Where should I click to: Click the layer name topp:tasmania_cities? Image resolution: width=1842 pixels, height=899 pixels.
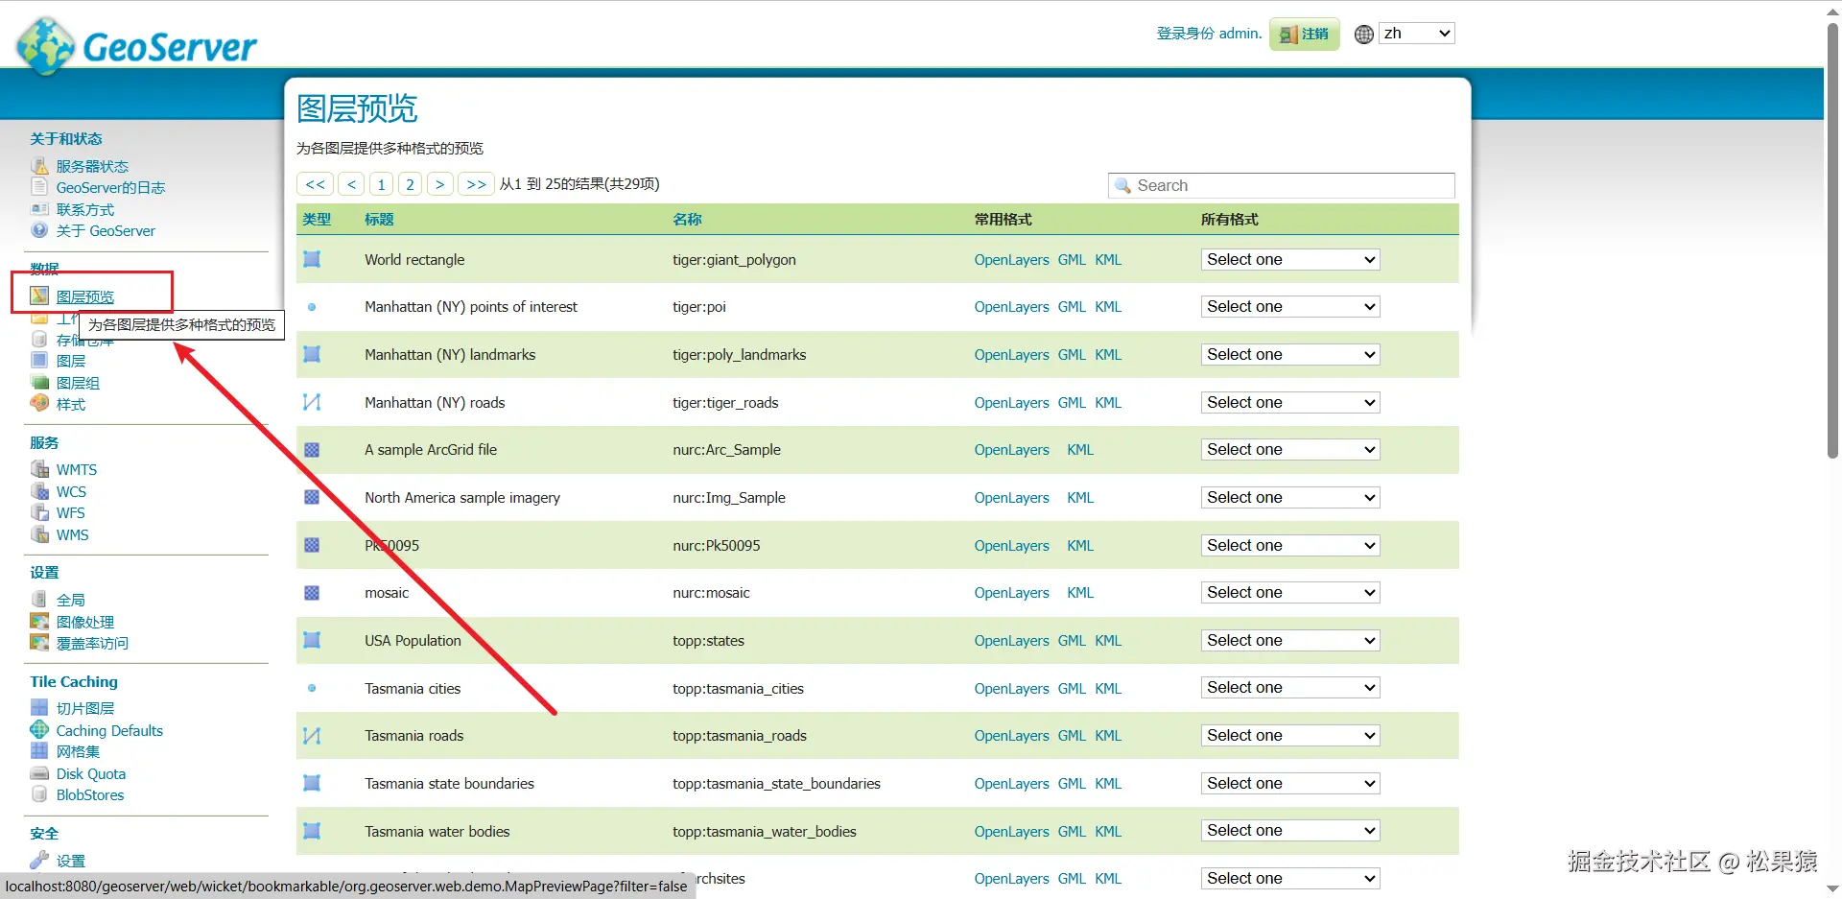[x=738, y=688]
